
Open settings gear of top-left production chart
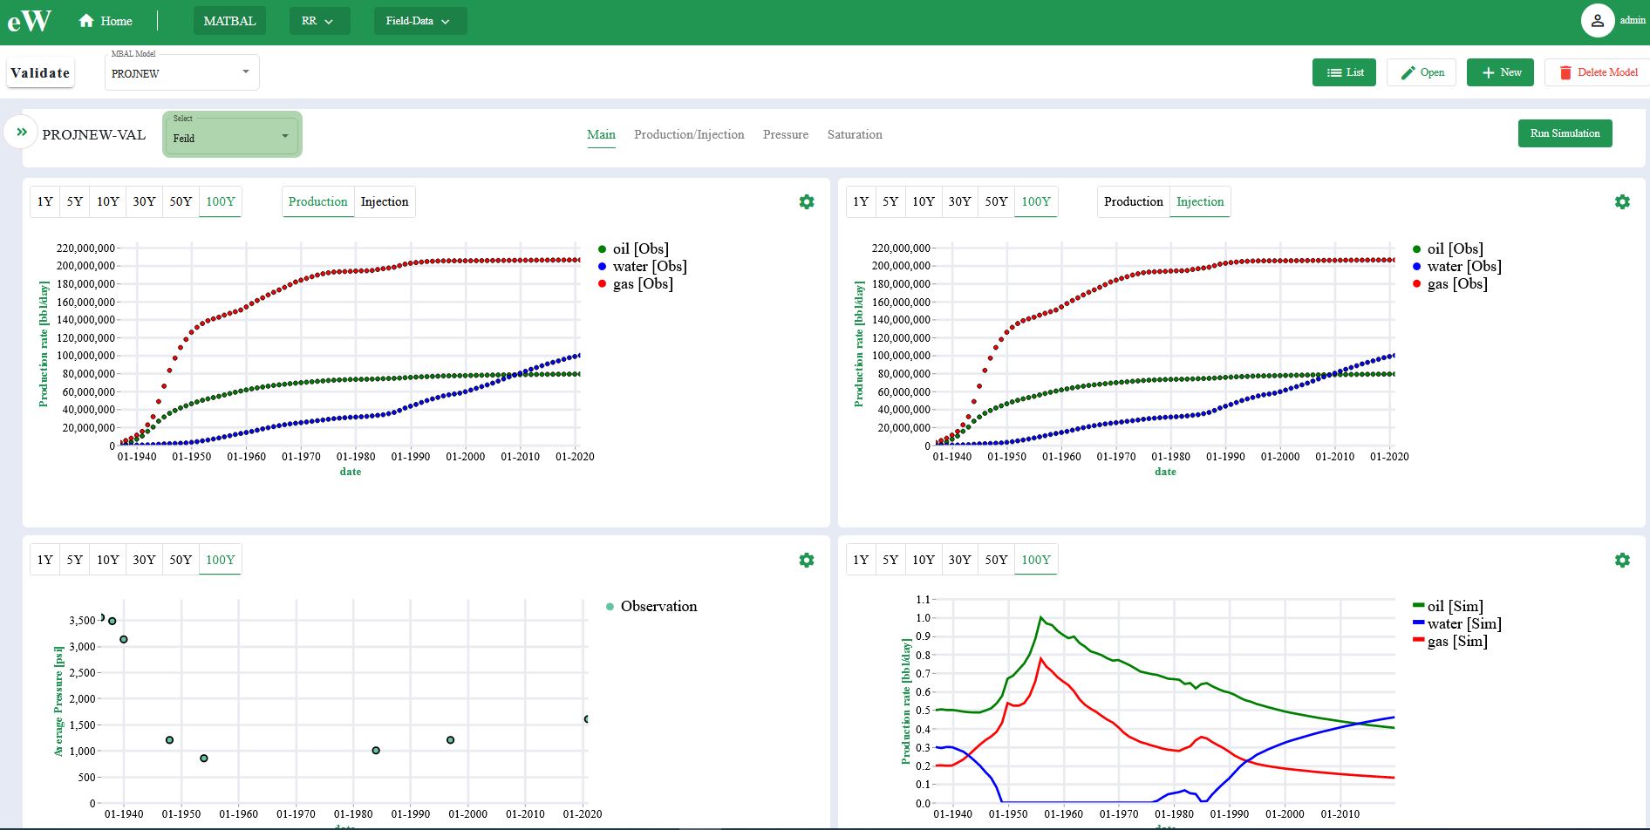807,201
